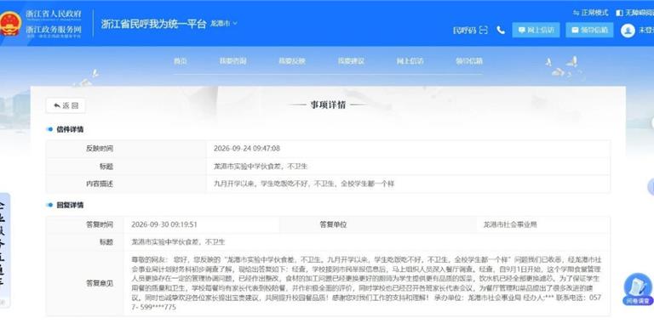Screen dimensions: 654x323
Task: Open the 龙港市 city dropdown
Action: [224, 23]
